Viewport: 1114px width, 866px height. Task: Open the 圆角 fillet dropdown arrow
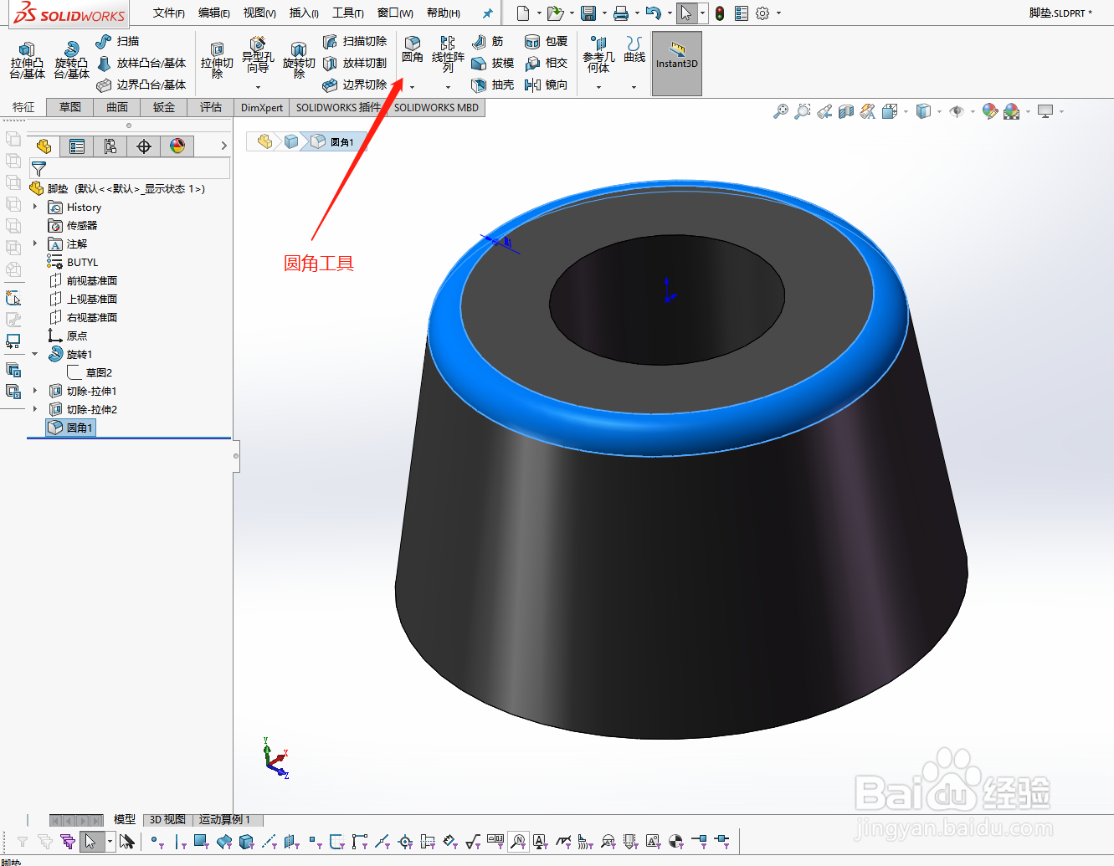413,87
